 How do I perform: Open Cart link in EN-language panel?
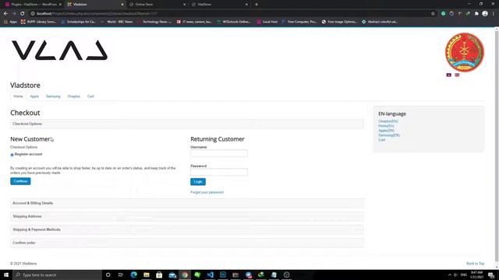(x=381, y=140)
